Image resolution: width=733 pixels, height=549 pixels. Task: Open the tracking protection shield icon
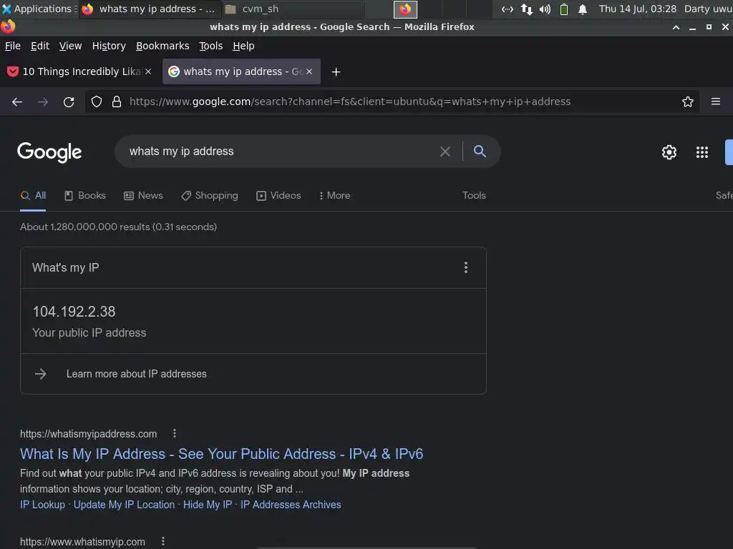(97, 102)
